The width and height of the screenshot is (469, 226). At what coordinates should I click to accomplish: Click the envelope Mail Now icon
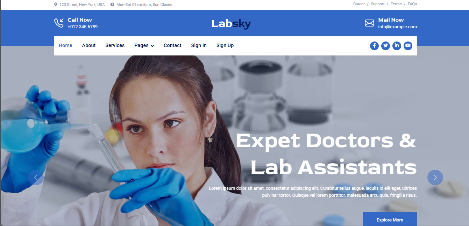click(369, 23)
